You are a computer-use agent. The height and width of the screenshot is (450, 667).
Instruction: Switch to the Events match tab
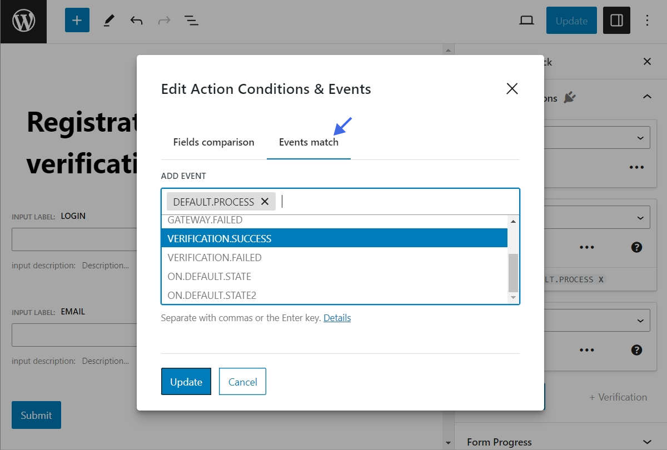point(308,142)
